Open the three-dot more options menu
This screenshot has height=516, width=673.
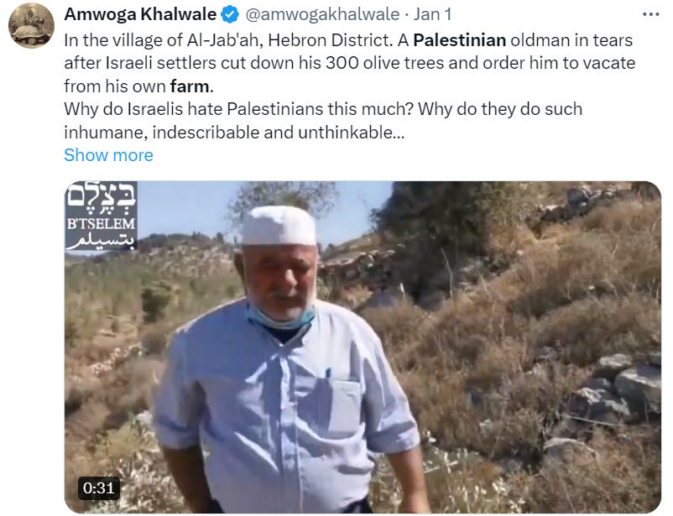tap(650, 14)
